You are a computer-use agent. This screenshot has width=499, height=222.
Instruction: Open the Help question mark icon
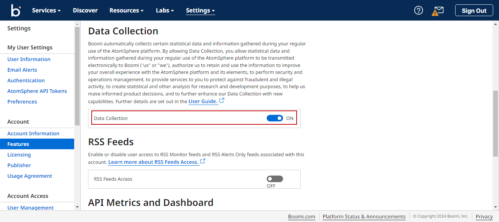[x=419, y=10]
